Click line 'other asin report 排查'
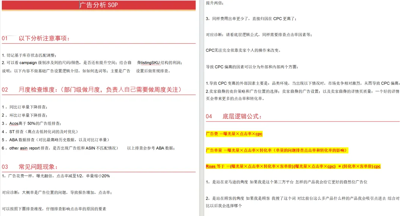This screenshot has height=216, width=403. 60,148
